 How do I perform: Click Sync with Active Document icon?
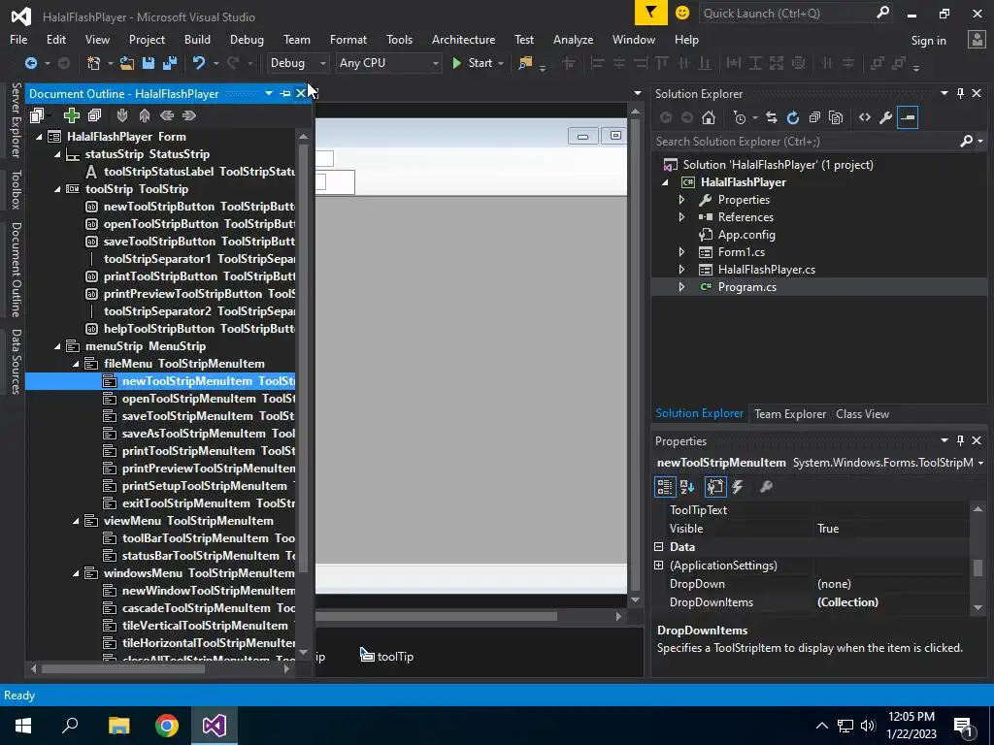tap(772, 117)
